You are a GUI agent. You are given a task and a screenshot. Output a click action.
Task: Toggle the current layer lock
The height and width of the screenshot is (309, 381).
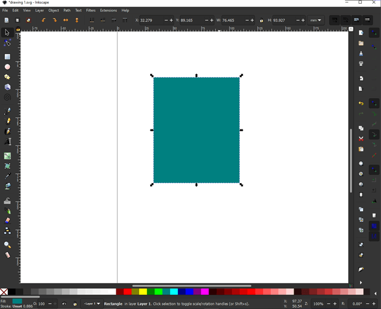[x=75, y=304]
